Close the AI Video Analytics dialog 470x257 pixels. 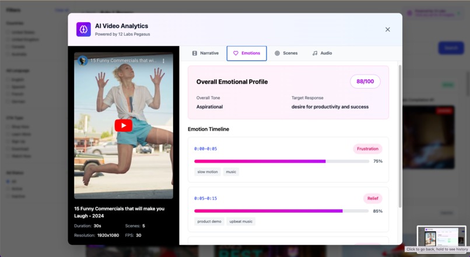pos(388,29)
